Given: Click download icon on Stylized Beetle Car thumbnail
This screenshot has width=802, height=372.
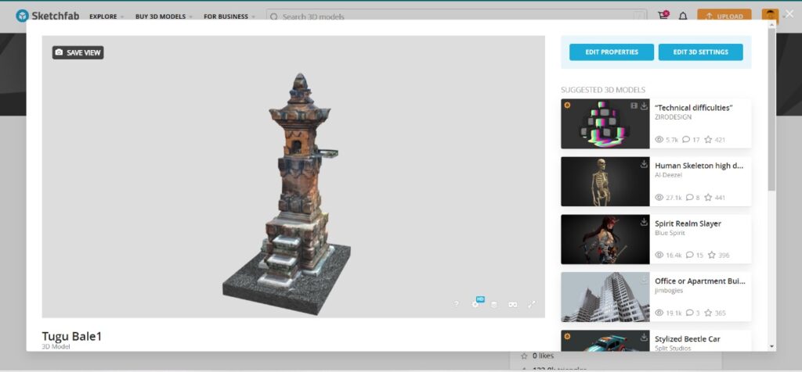Looking at the screenshot, I should (644, 337).
